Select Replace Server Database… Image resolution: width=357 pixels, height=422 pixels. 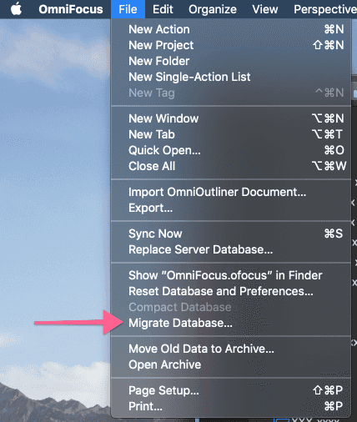[x=231, y=249]
